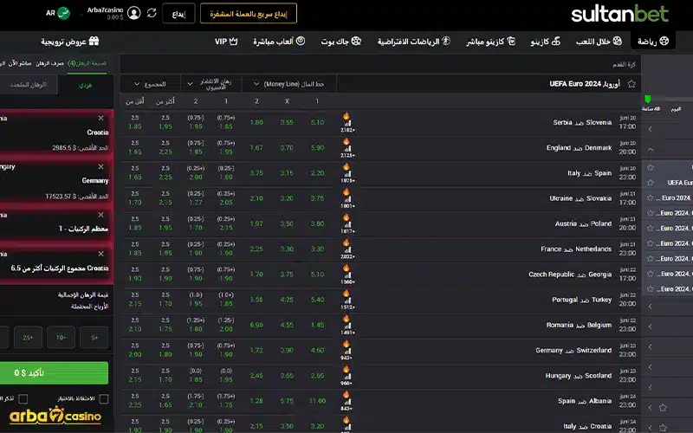Open the live casino menu item
The height and width of the screenshot is (433, 693).
click(x=489, y=41)
